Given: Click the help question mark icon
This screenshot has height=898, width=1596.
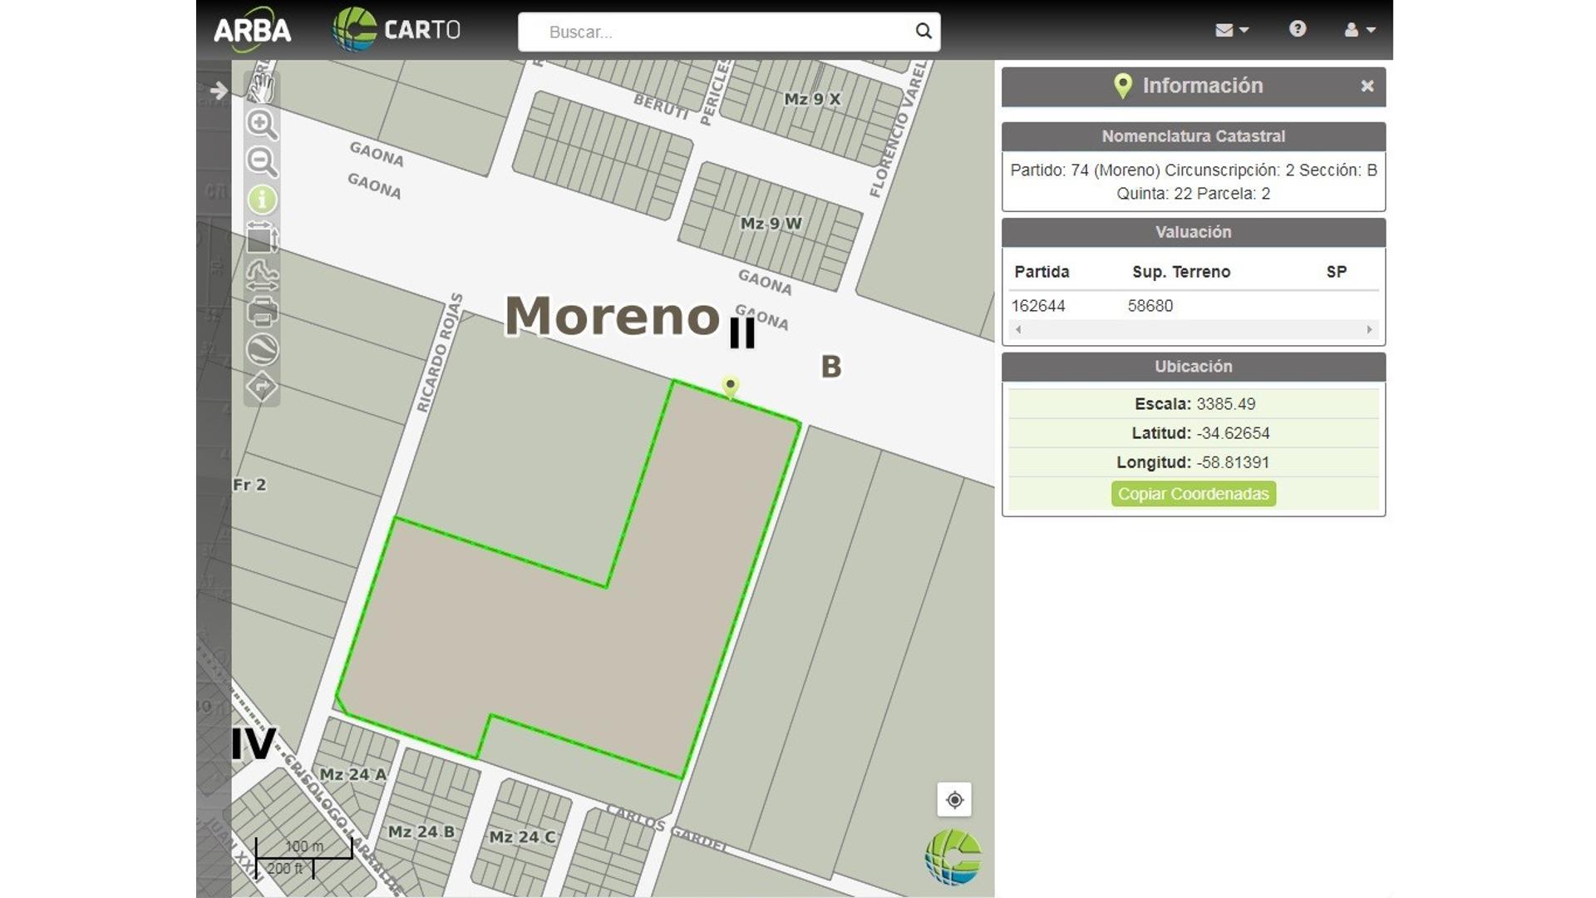Looking at the screenshot, I should click(1297, 29).
